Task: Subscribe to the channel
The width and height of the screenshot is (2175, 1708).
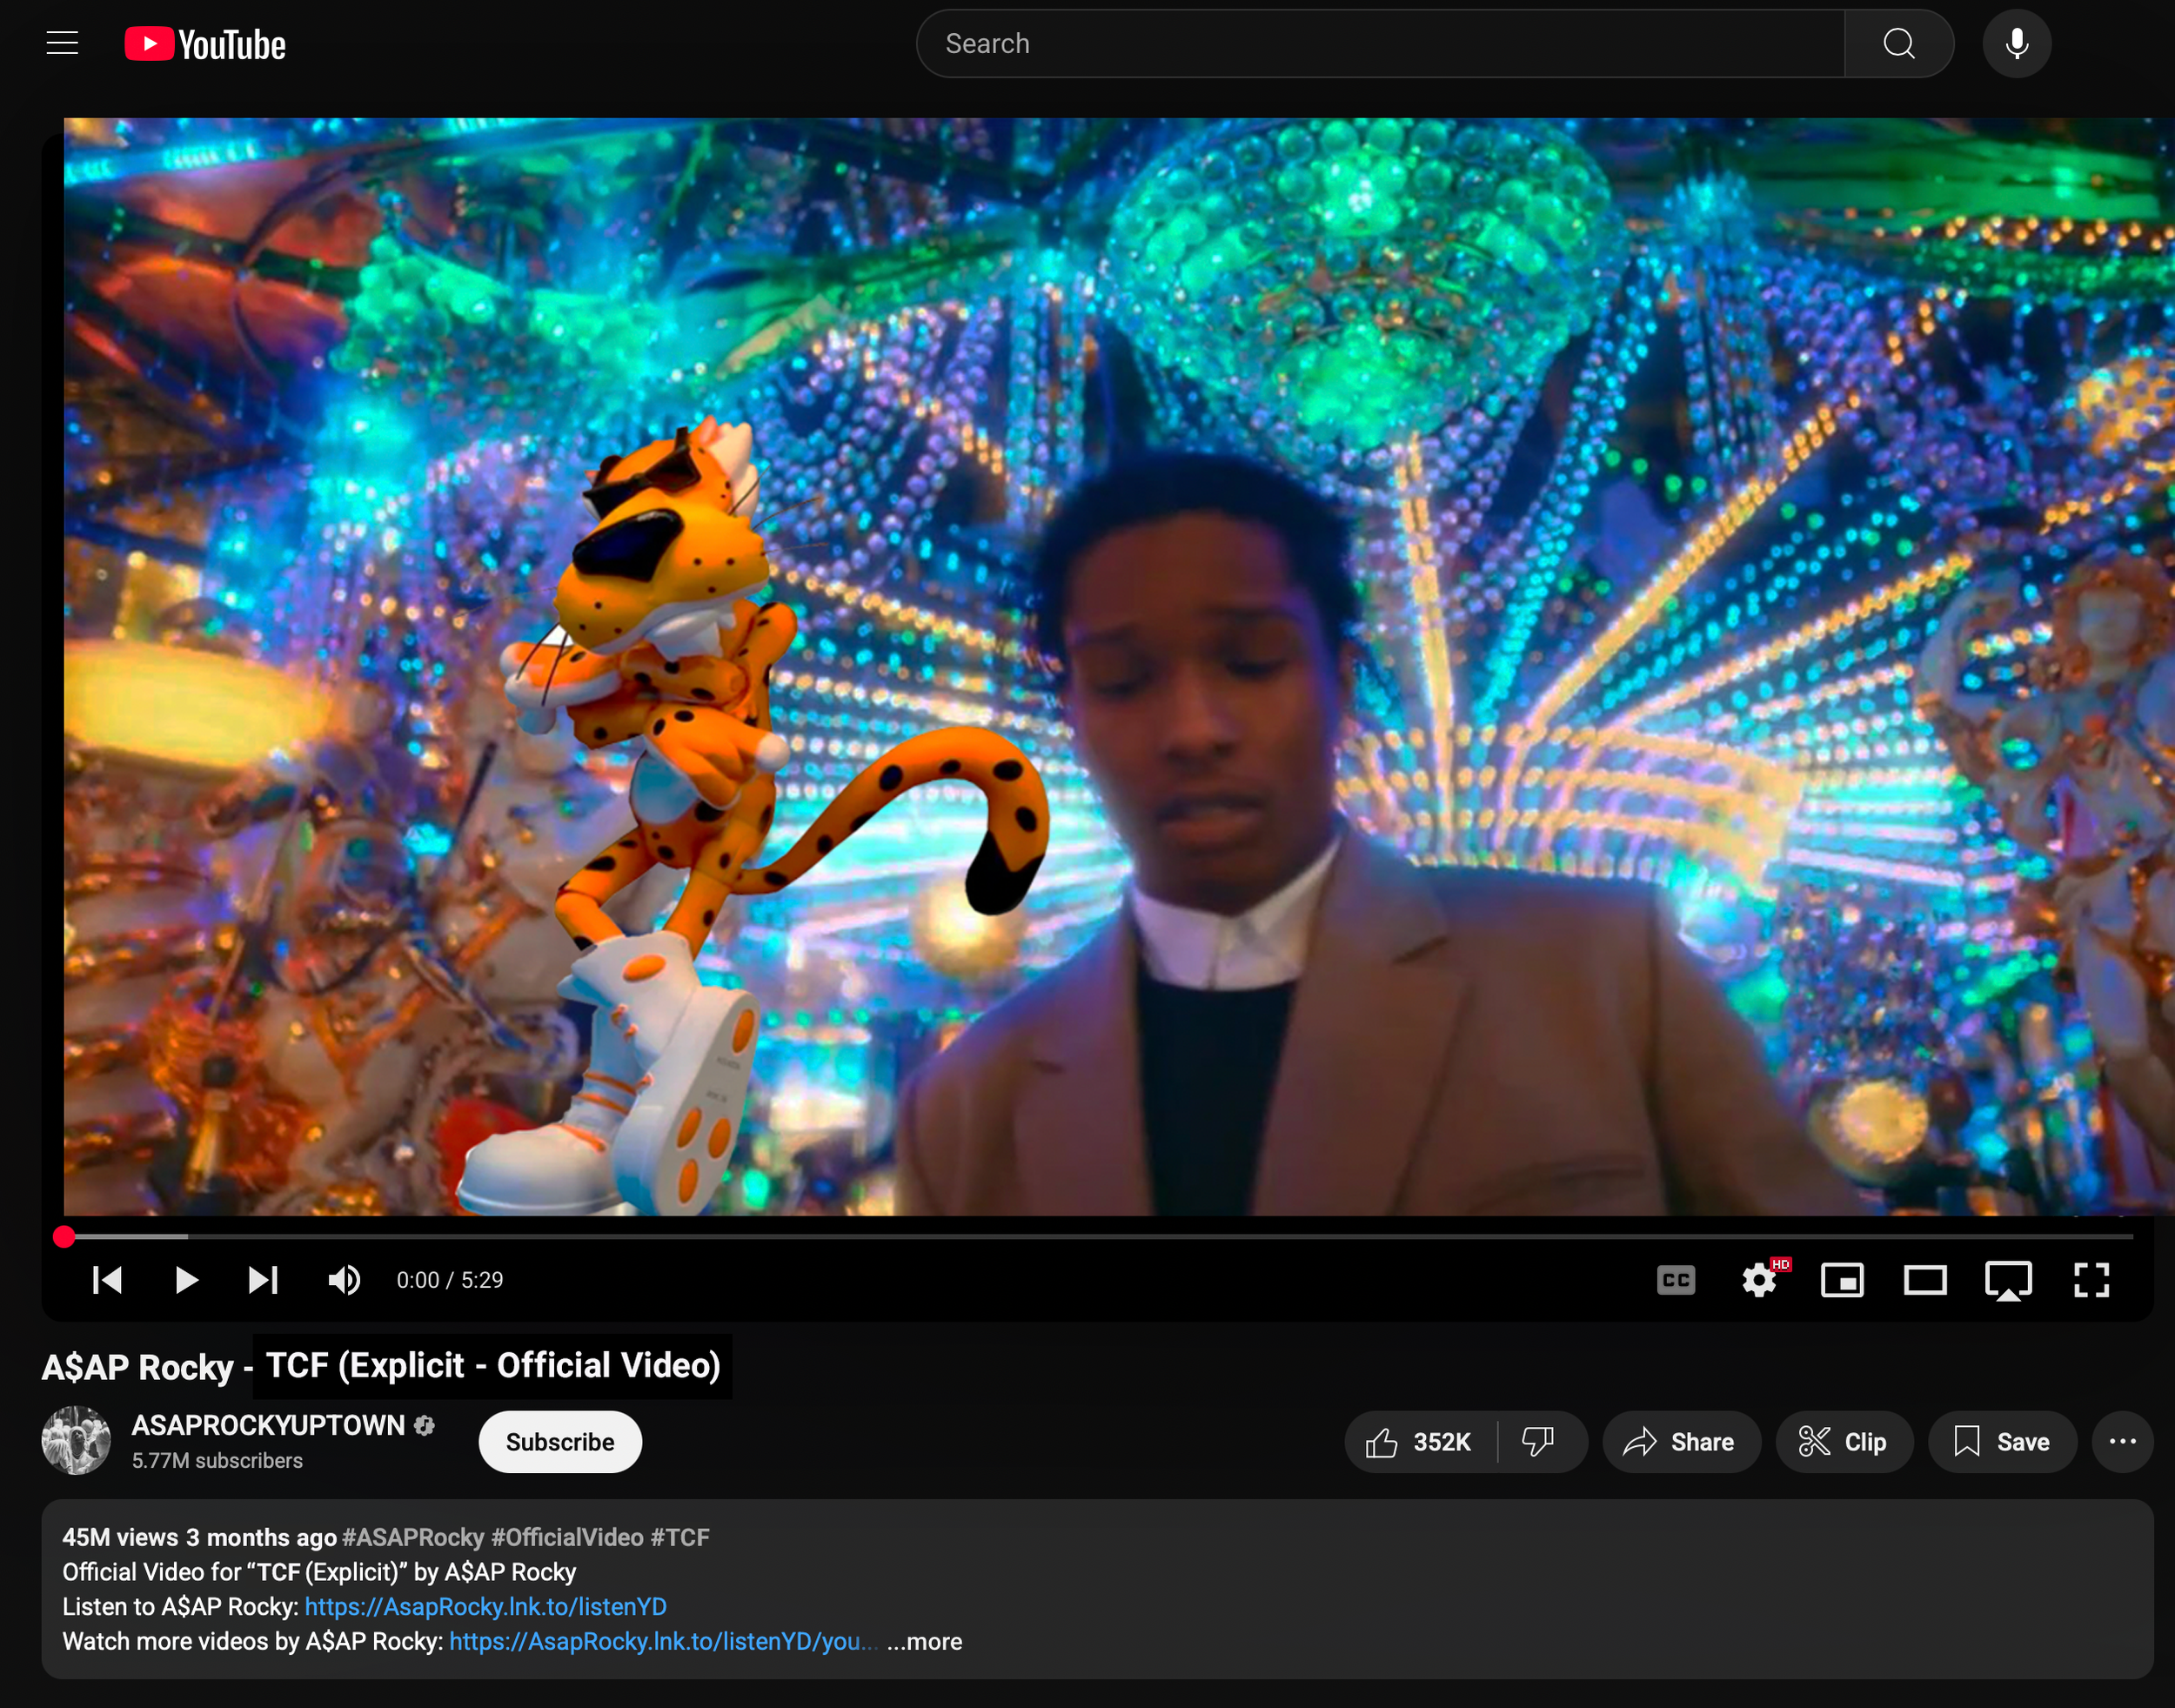Action: (x=560, y=1442)
